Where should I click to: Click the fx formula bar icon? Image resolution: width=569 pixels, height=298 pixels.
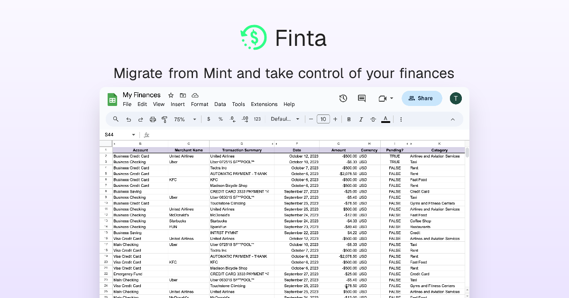coord(147,135)
